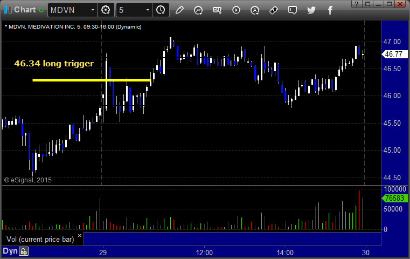Image resolution: width=410 pixels, height=259 pixels.
Task: Share chart via Twitter bird icon
Action: pyautogui.click(x=311, y=10)
